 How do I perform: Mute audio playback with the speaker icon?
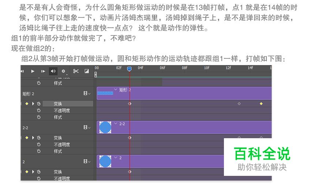tap(53, 71)
